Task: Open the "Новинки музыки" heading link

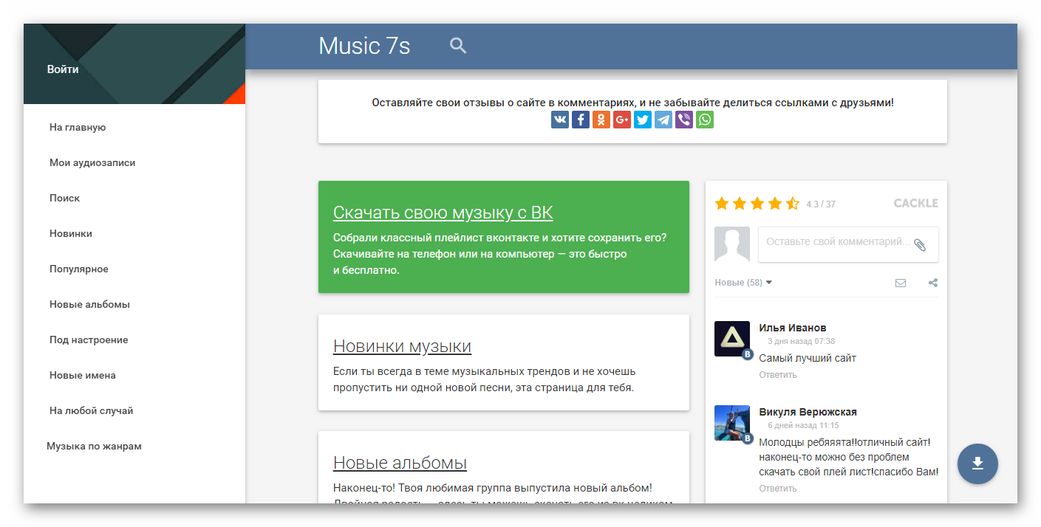Action: coord(402,347)
